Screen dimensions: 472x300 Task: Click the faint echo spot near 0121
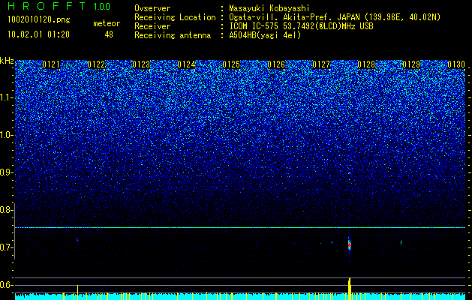(x=77, y=240)
